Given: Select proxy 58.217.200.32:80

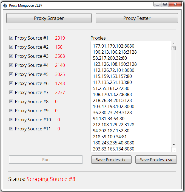Looking at the screenshot, I should point(110,58).
